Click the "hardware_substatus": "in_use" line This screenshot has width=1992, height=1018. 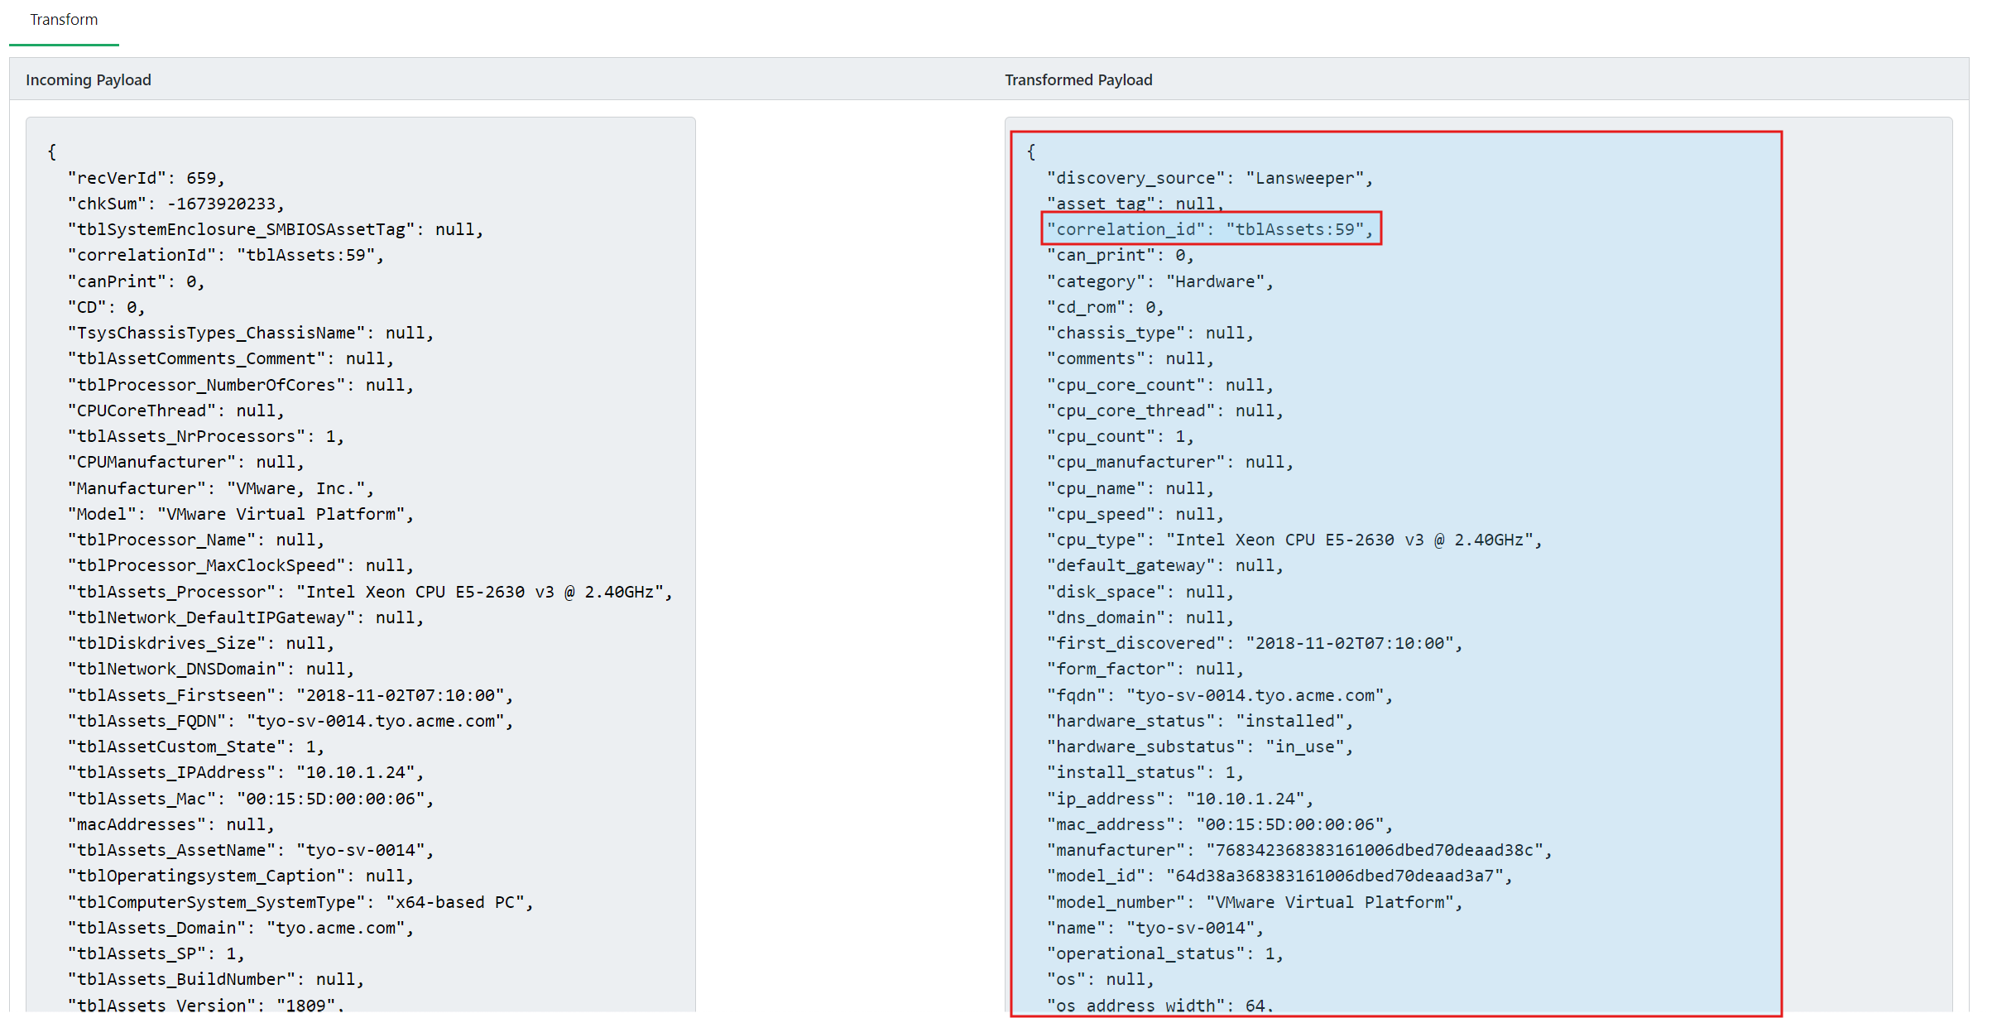tap(1200, 747)
